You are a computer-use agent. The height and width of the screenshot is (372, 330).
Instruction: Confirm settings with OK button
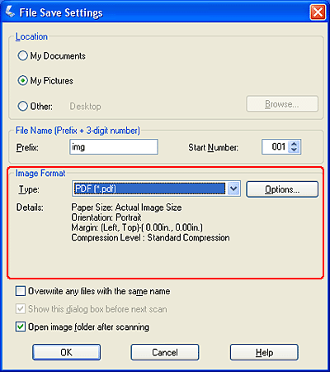point(66,352)
